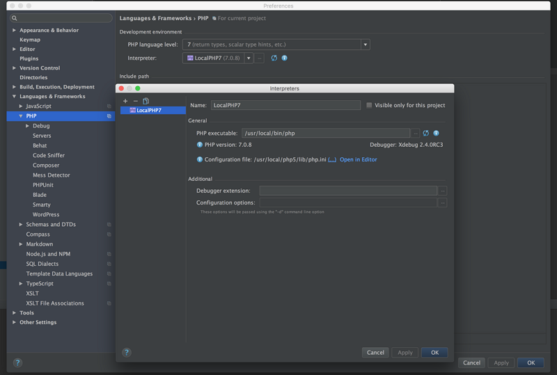
Task: Click project-level icon next to XSLT File Associations
Action: [109, 303]
